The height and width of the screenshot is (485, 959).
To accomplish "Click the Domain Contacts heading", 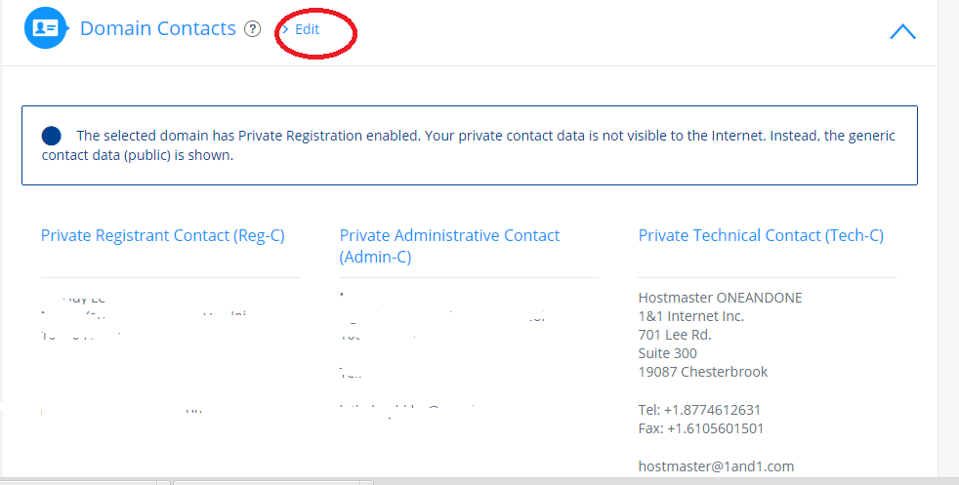I will click(158, 29).
